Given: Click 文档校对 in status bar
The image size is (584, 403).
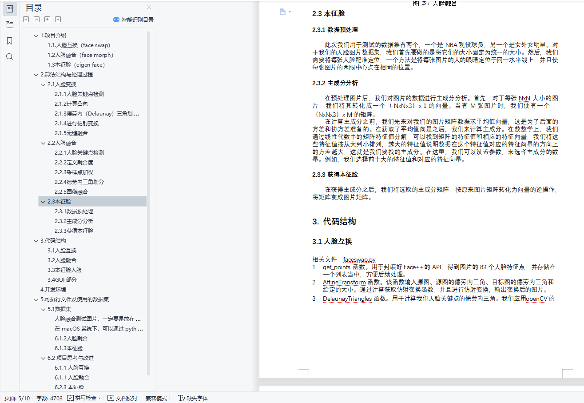Looking at the screenshot, I should [123, 398].
